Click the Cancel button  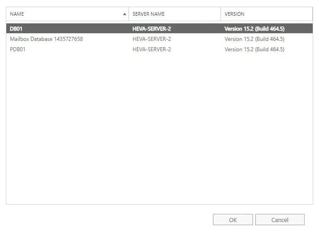pyautogui.click(x=280, y=220)
